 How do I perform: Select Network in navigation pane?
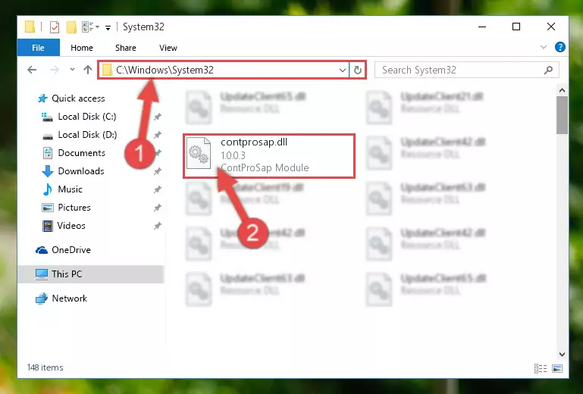[70, 299]
